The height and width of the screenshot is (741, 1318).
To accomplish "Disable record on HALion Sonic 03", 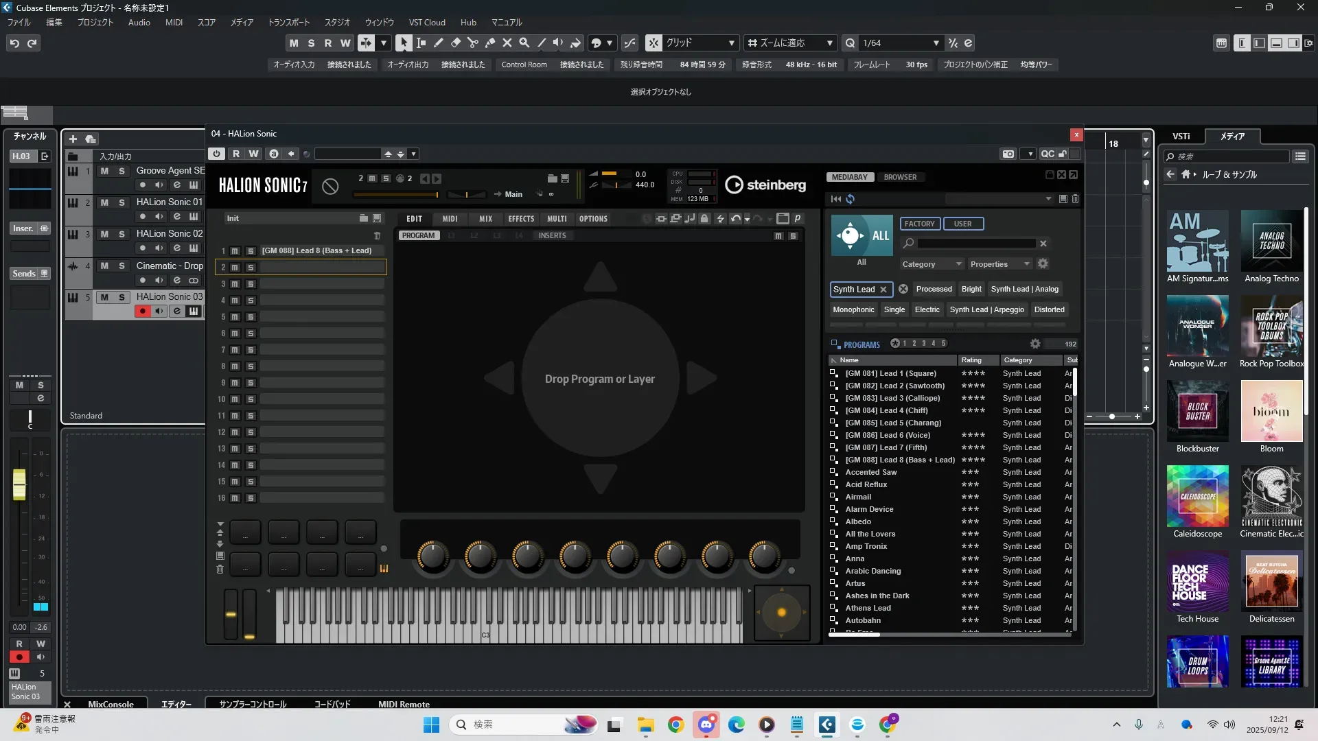I will pos(142,311).
